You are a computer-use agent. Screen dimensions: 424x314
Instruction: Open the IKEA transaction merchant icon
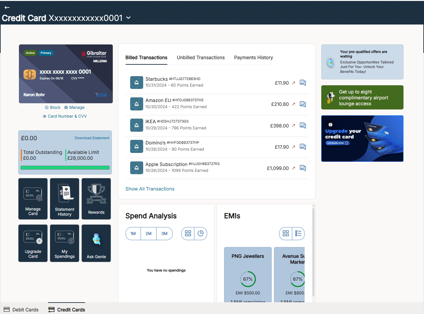click(x=137, y=125)
